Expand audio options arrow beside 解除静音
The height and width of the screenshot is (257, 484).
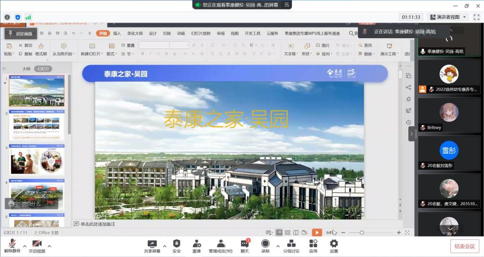[25, 246]
